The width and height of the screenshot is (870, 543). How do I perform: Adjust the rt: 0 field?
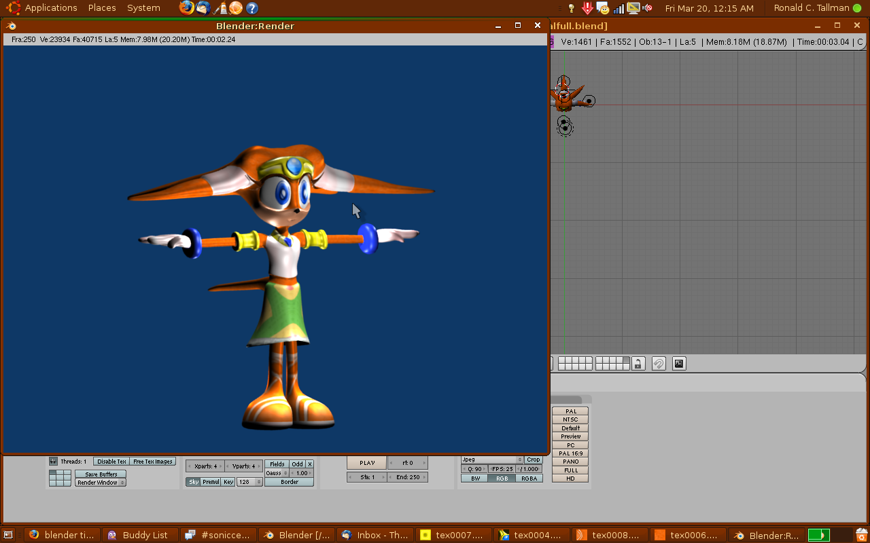coord(408,463)
